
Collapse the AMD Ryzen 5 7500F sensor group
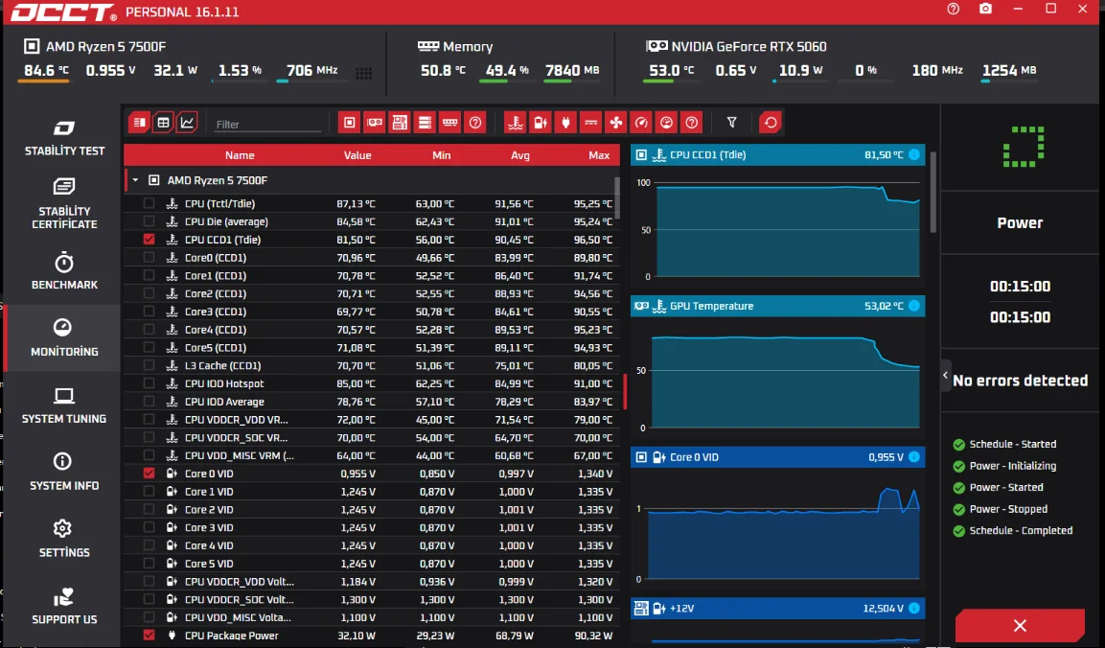135,180
